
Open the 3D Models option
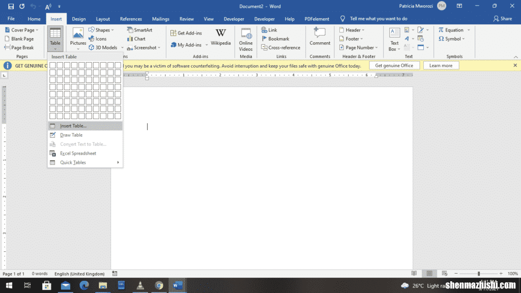coord(103,47)
